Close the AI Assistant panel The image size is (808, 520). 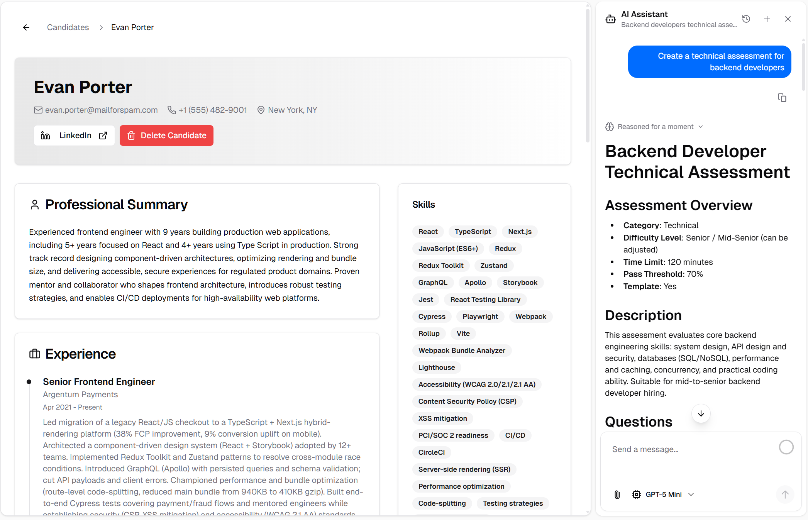[788, 19]
